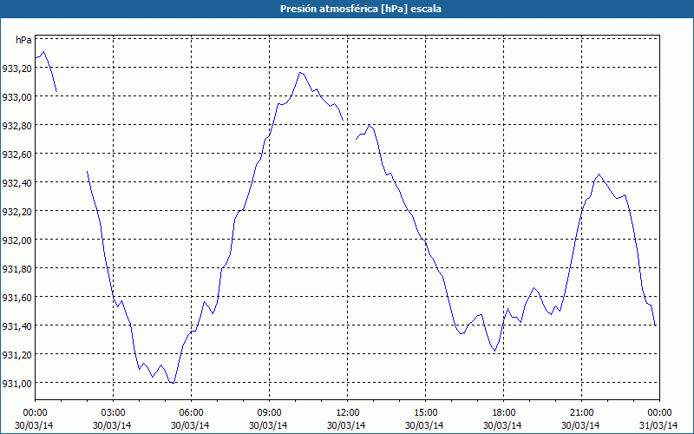Click the 06:00 time axis label
The image size is (694, 434).
(191, 413)
